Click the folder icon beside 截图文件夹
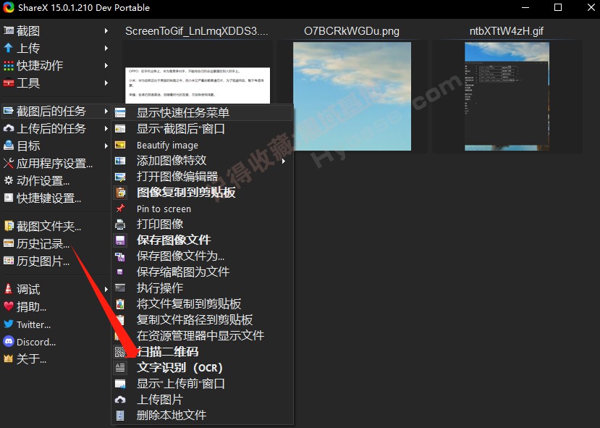The image size is (600, 428). 9,226
